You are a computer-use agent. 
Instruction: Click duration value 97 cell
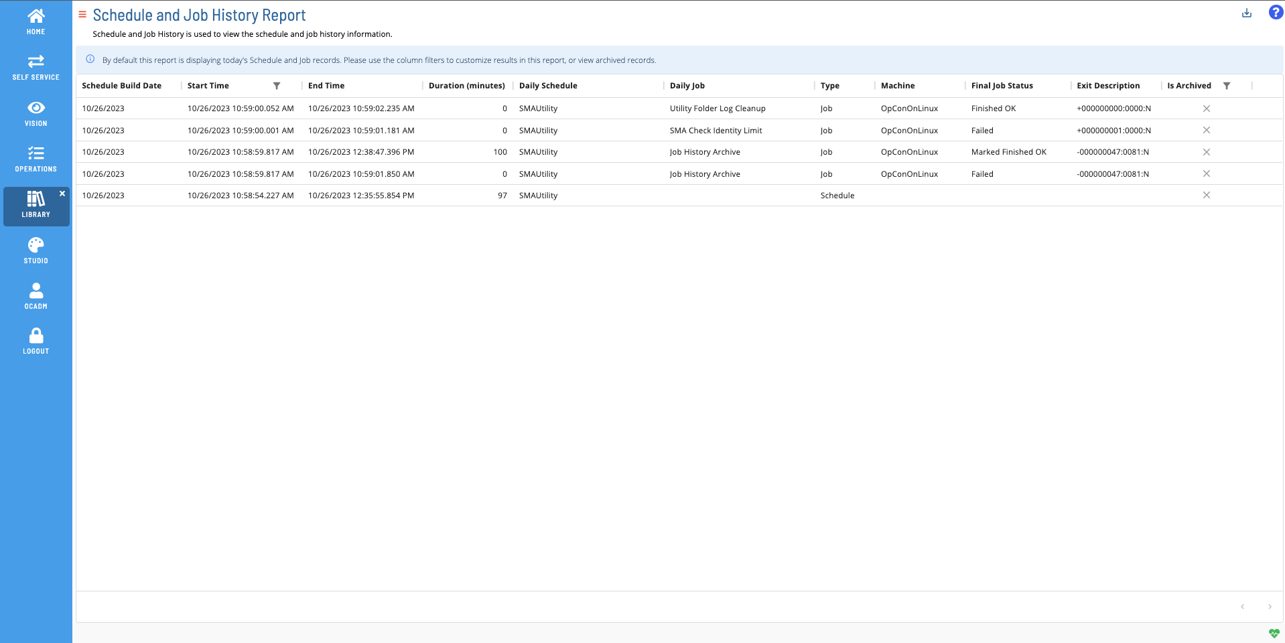(502, 196)
